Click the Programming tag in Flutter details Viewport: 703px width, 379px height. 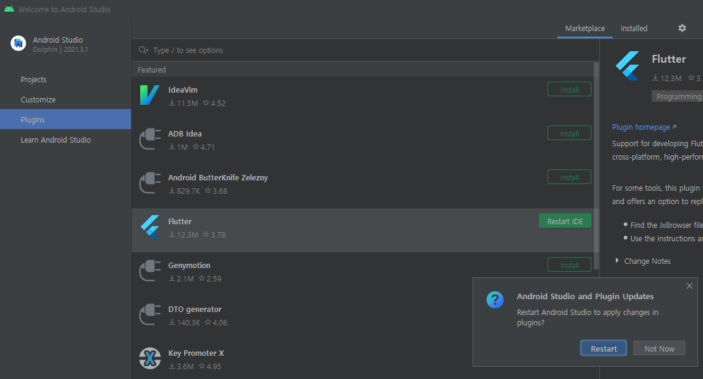click(677, 96)
